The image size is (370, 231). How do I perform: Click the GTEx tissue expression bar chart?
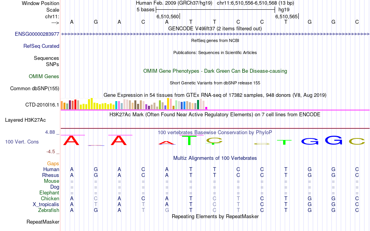[x=134, y=104]
